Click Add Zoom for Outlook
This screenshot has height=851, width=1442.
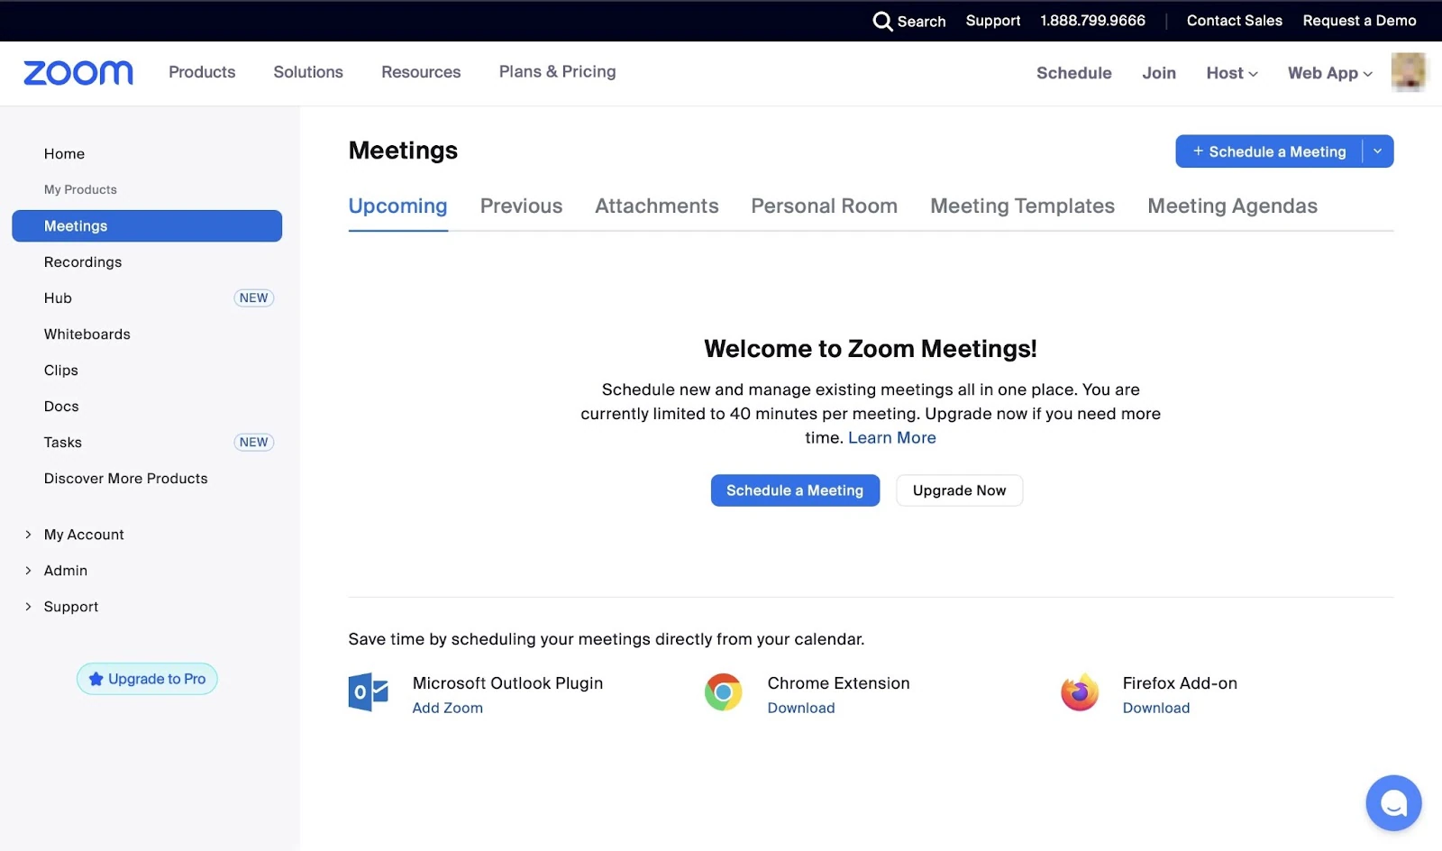pos(448,709)
